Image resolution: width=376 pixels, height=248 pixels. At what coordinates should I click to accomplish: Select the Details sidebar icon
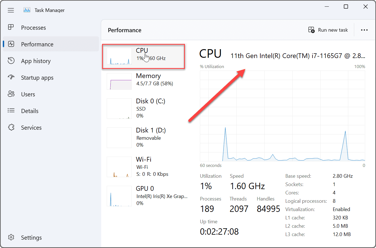(x=11, y=111)
